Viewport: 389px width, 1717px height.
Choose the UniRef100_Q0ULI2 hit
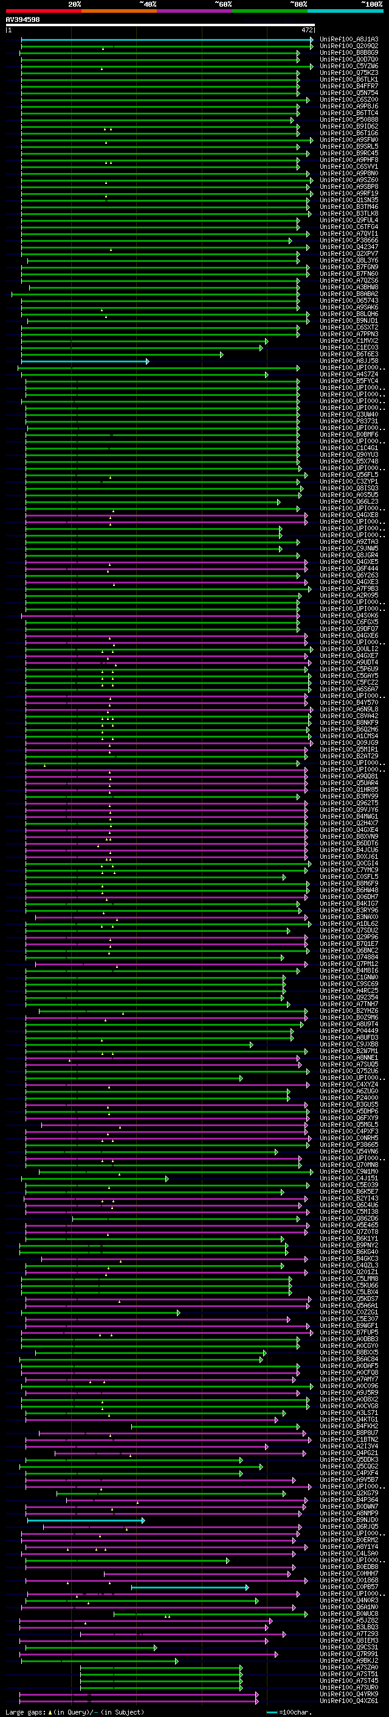pyautogui.click(x=349, y=649)
